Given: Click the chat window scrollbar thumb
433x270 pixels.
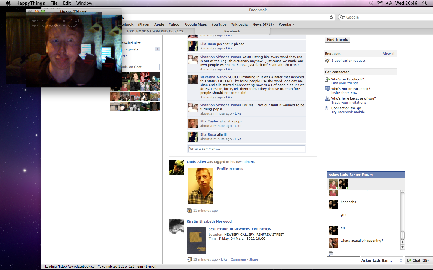Looking at the screenshot, I should pos(402,235).
